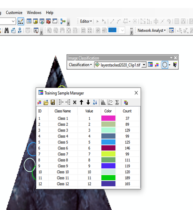This screenshot has height=210, width=193.
Task: Open the Editor menu button
Action: [86, 21]
